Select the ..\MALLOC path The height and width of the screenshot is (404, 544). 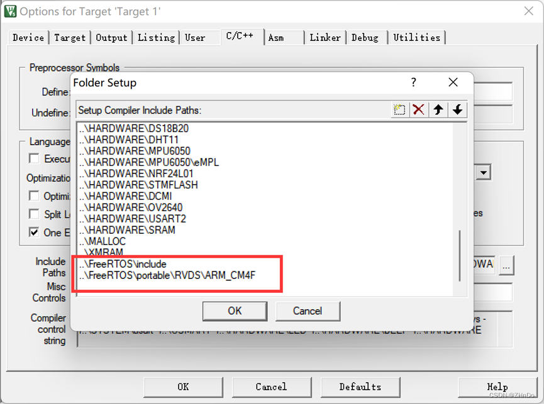click(x=103, y=241)
